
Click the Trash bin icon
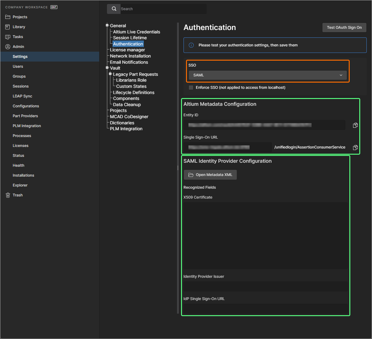[x=8, y=195]
